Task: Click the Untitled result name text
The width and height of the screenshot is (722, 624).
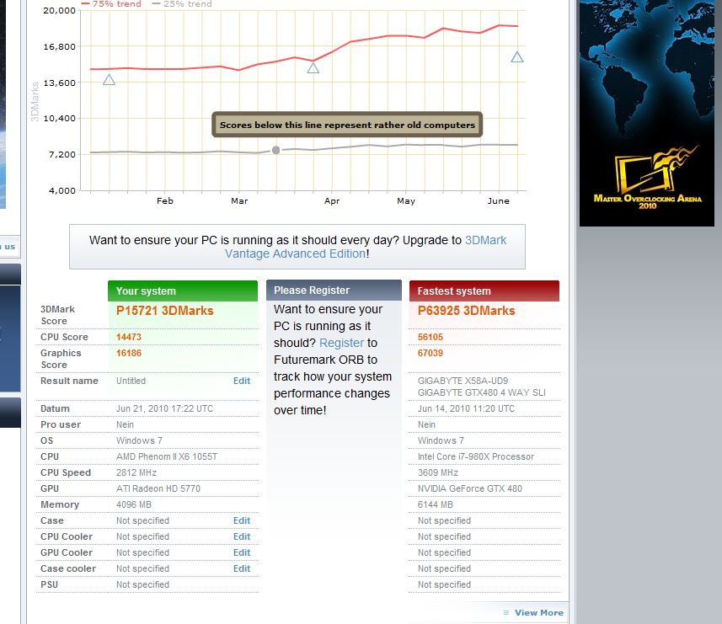Action: pyautogui.click(x=131, y=381)
